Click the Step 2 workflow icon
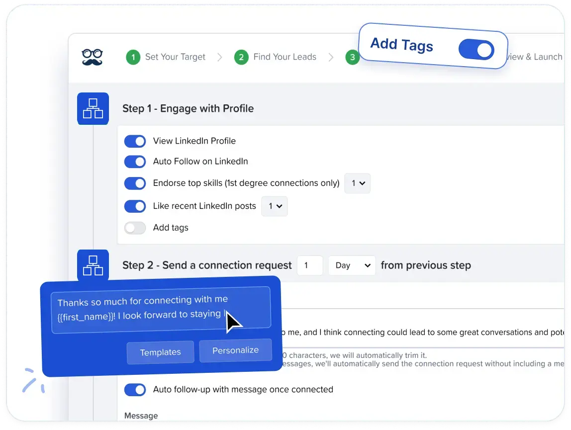The height and width of the screenshot is (430, 571). tap(93, 265)
